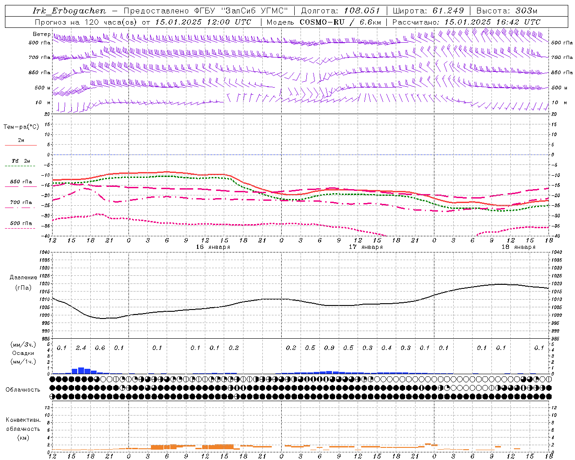Image resolution: width=575 pixels, height=460 pixels.
Task: Click the 0.4 precipitation amount
Action: (x=386, y=348)
